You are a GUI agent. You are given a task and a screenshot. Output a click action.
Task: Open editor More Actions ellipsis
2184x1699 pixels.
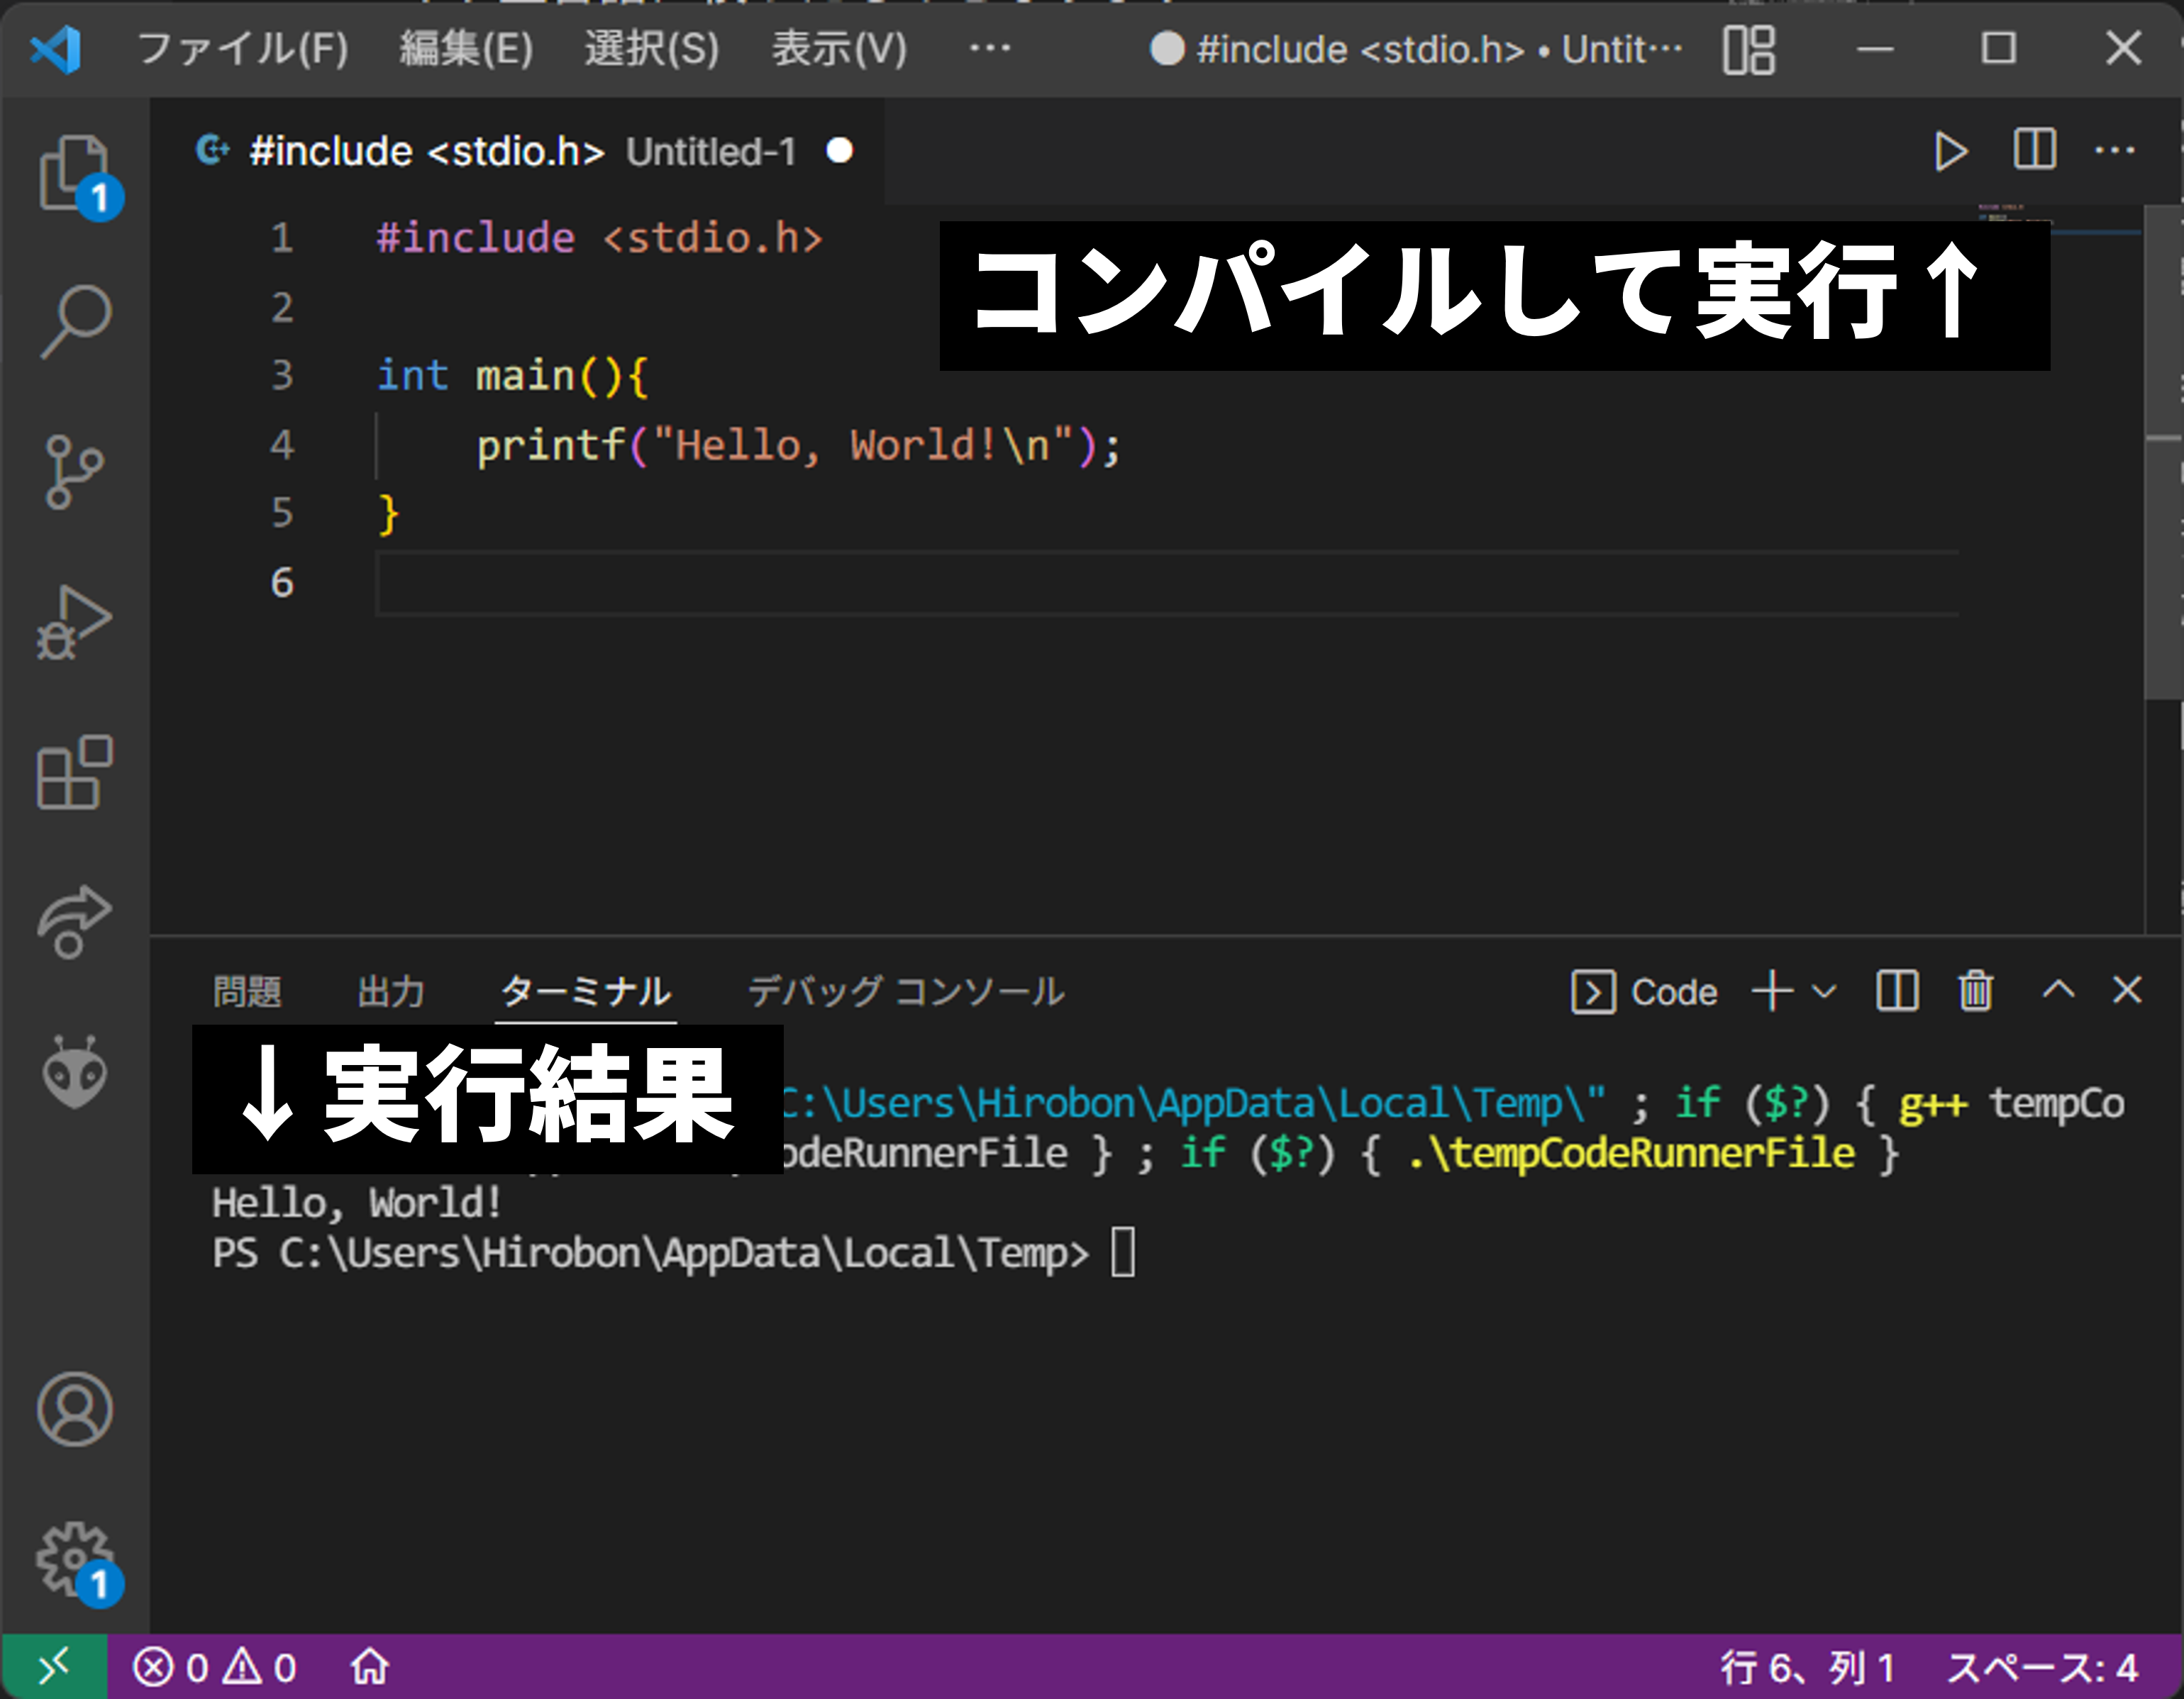click(2115, 151)
